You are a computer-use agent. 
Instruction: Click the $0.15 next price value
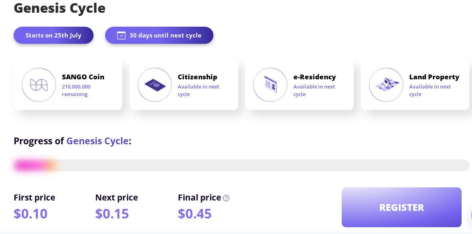112,214
